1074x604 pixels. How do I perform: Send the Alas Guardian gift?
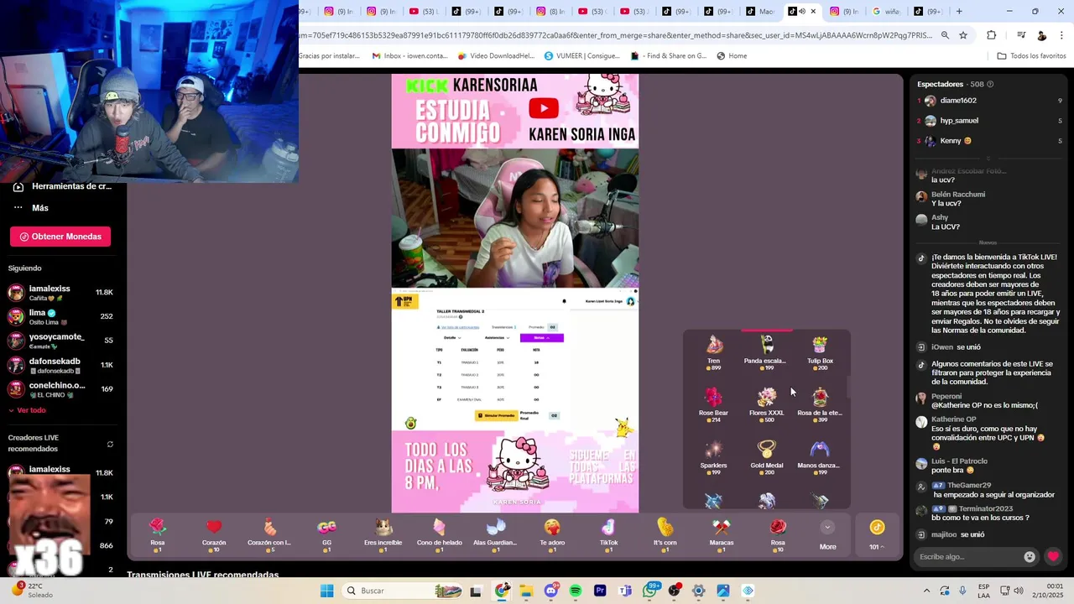point(496,534)
